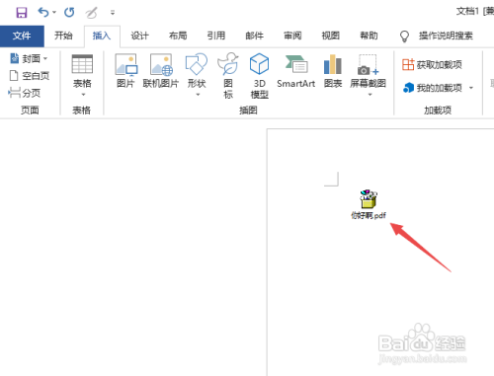Expand the 形状 dropdown arrow
The image size is (494, 376).
coord(198,95)
